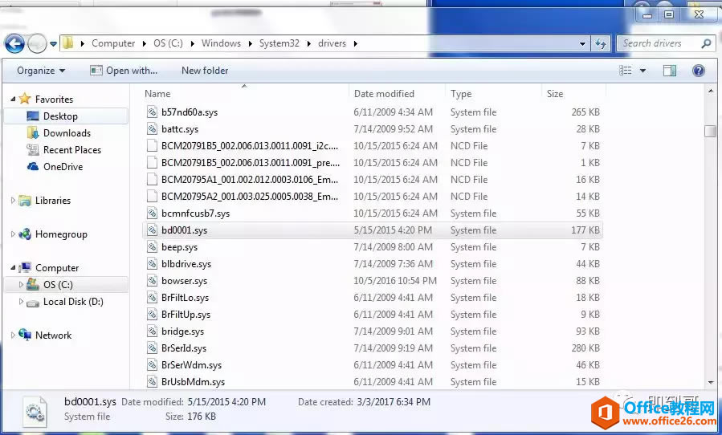Screen dimensions: 722x435
Task: Click the scrollbar up arrow
Action: 711,91
